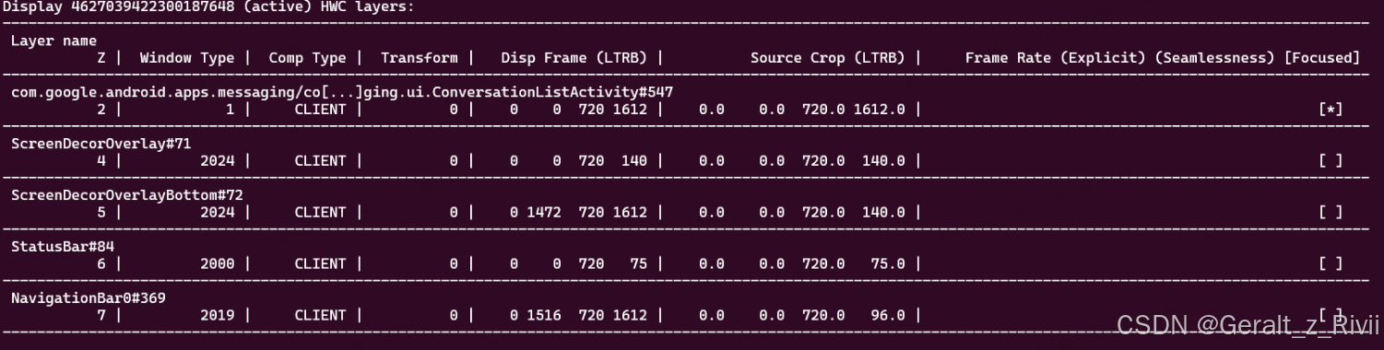This screenshot has height=350, width=1384.
Task: Click window type value 2000 of StatusBar
Action: (218, 264)
